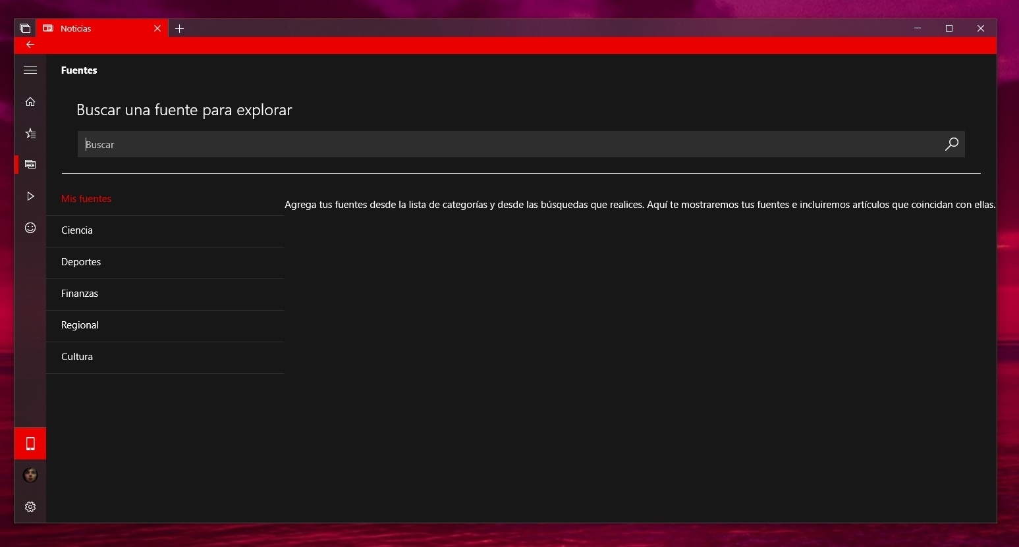Open the smiley face news section
The height and width of the screenshot is (547, 1019).
pyautogui.click(x=30, y=227)
